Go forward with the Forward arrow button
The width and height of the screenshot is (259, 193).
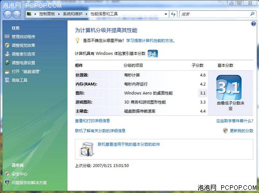[x=17, y=14]
